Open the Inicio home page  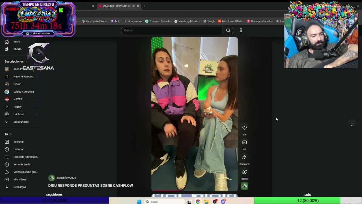pos(17,42)
